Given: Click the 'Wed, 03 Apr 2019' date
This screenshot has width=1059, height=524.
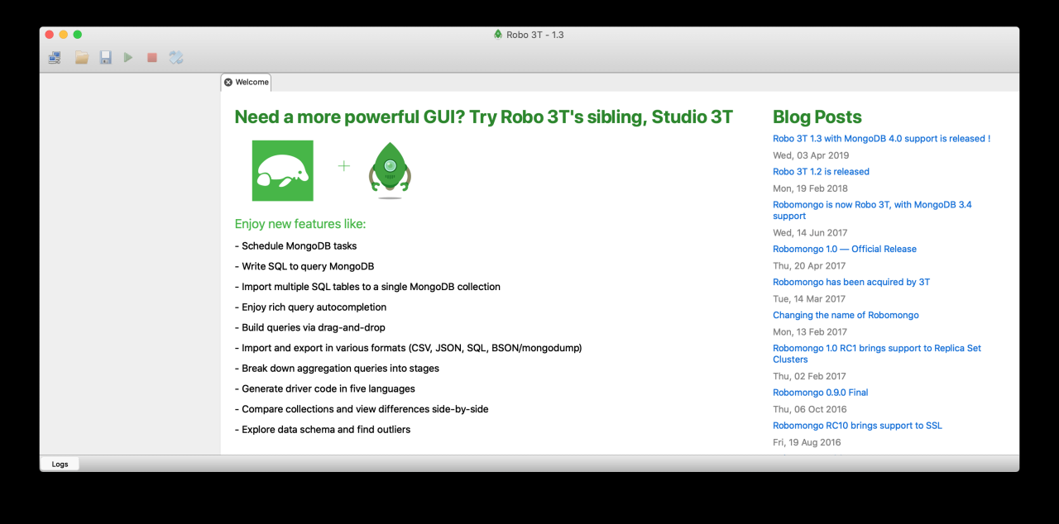Looking at the screenshot, I should click(811, 155).
